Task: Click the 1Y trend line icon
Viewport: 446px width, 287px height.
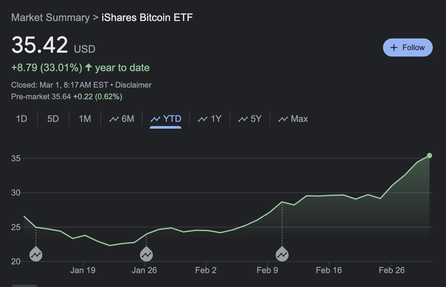Action: coord(203,119)
